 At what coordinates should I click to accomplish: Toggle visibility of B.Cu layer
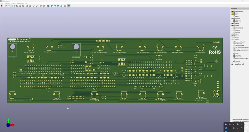[234, 15]
